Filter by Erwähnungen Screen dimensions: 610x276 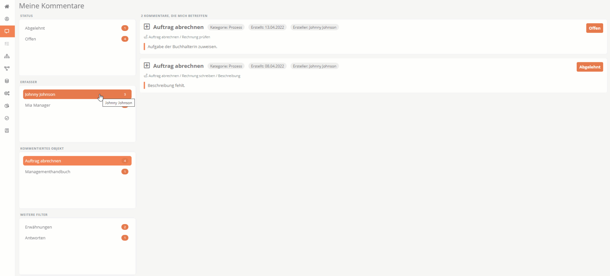click(x=77, y=227)
